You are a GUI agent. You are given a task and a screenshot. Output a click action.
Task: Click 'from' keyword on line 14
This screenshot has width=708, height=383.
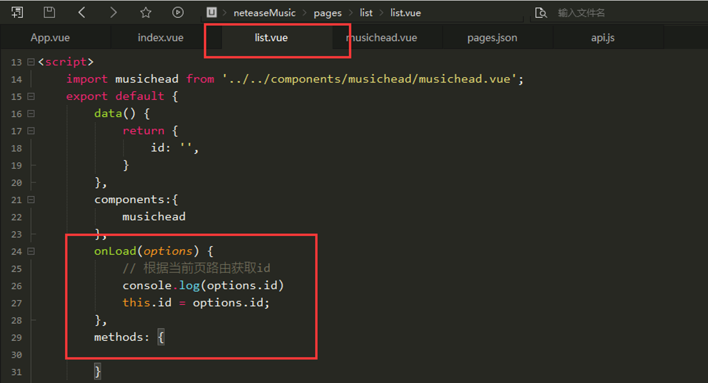click(200, 79)
